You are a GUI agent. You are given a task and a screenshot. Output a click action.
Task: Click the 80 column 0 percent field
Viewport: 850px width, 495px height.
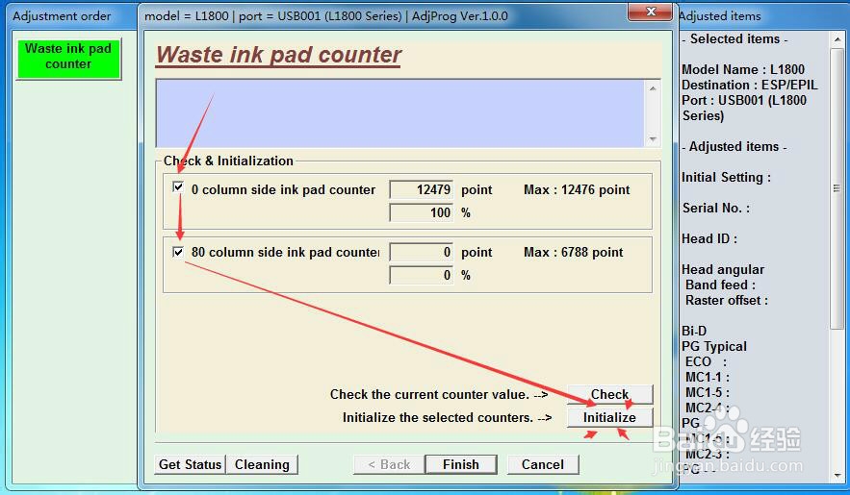(x=422, y=275)
